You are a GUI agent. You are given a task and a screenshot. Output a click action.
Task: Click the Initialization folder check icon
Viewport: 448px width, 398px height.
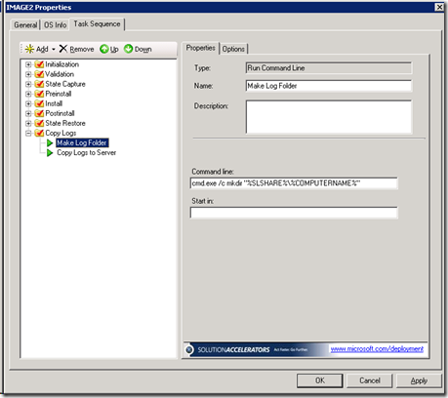(x=39, y=64)
